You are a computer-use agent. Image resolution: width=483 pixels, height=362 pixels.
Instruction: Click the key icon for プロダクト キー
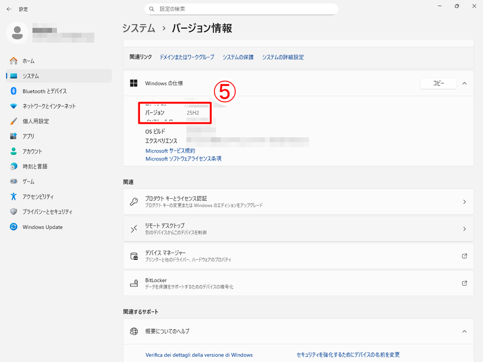(x=134, y=202)
